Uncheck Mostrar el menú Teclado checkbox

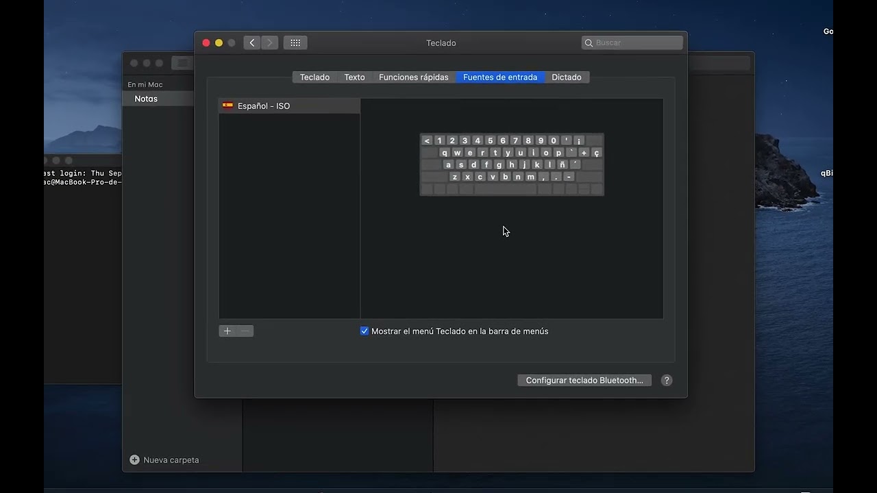click(365, 331)
